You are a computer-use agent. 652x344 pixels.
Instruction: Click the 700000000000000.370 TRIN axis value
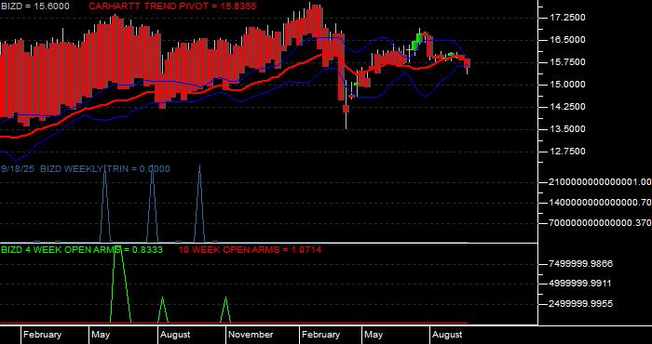pyautogui.click(x=600, y=223)
